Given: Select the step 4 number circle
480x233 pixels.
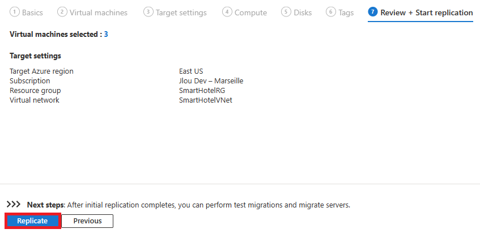Looking at the screenshot, I should tap(227, 12).
